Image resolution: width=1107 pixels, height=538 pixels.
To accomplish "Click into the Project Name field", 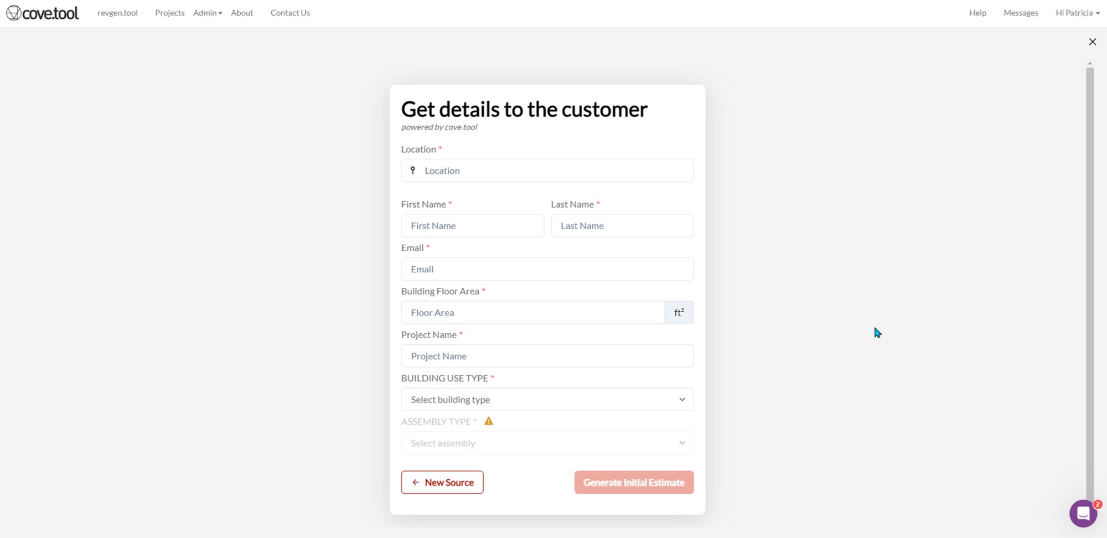I will [x=547, y=356].
